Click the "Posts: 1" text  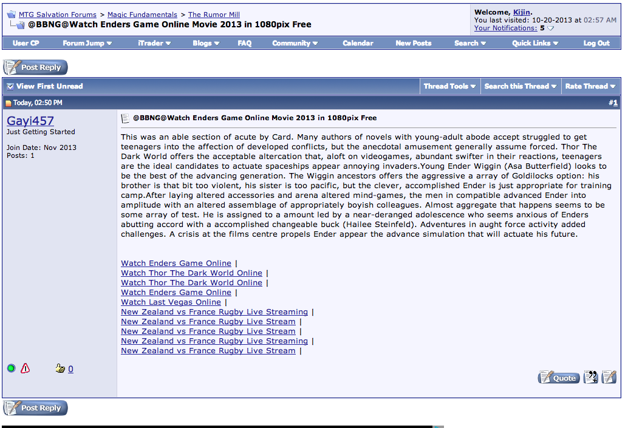(x=21, y=155)
